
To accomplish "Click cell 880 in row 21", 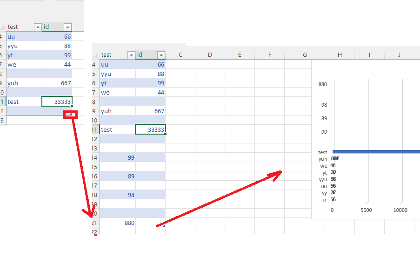I will (x=118, y=223).
